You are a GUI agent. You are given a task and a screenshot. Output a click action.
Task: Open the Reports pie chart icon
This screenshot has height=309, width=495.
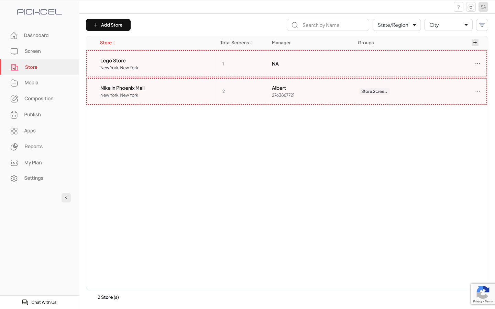coord(14,147)
